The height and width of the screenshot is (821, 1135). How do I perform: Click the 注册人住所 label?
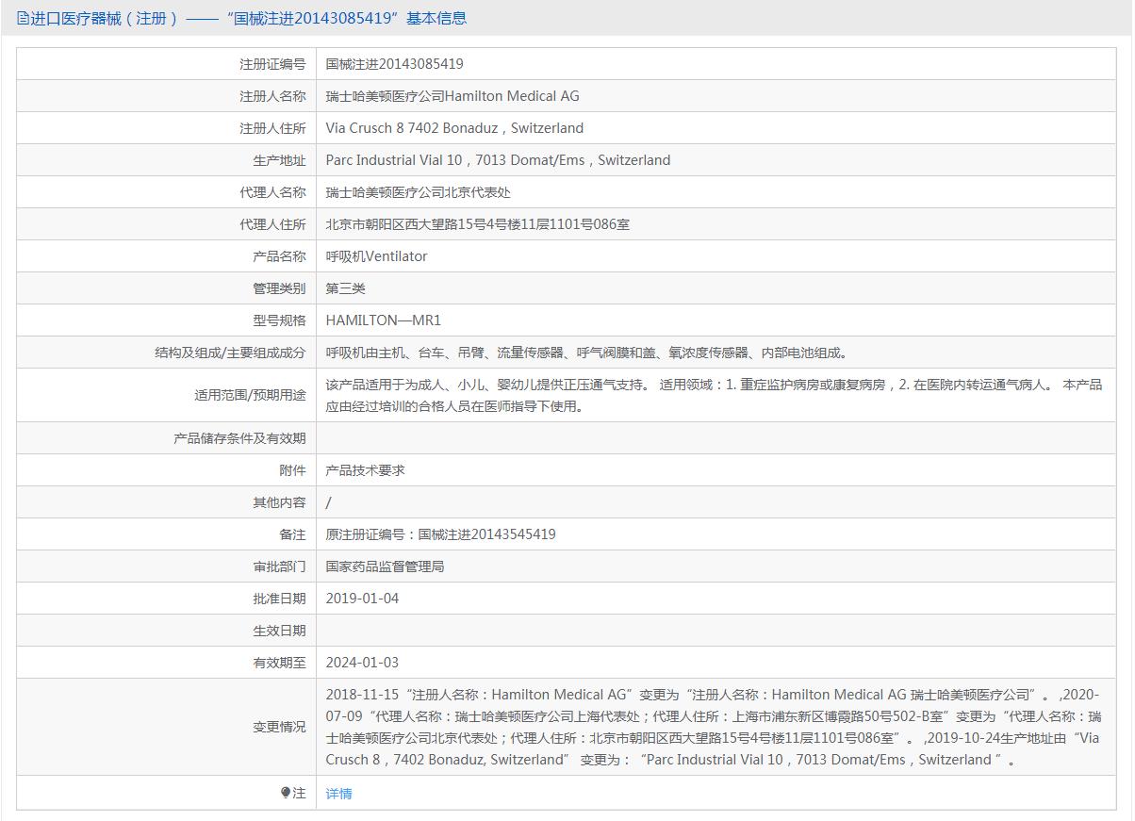273,128
